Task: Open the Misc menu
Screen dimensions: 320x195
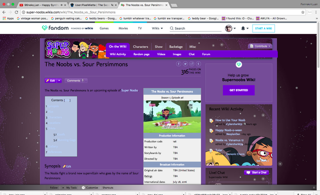Action: coord(192,46)
